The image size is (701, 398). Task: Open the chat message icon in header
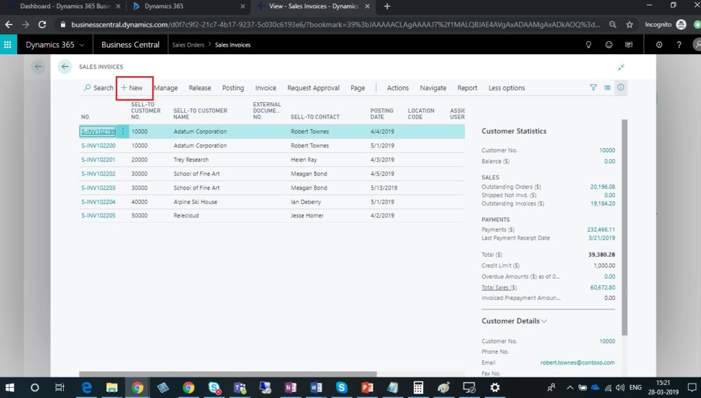[628, 45]
